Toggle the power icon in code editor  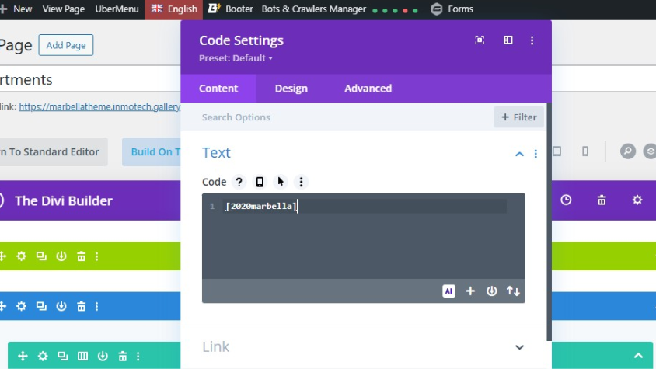pyautogui.click(x=491, y=291)
